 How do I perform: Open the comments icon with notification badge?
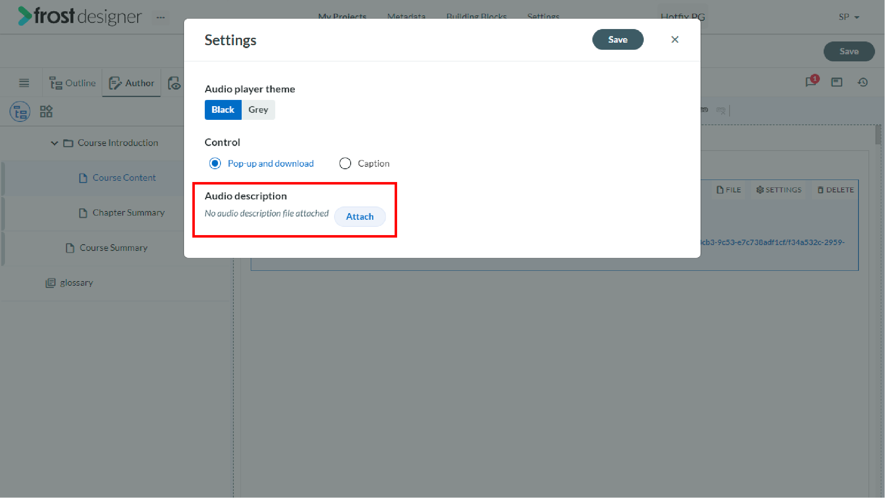[812, 81]
